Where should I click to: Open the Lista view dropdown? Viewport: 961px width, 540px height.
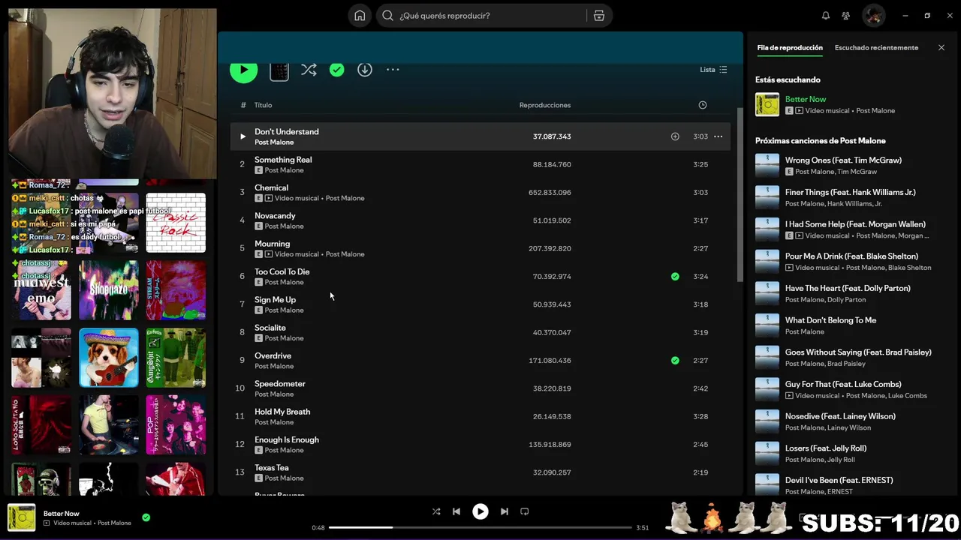(713, 70)
